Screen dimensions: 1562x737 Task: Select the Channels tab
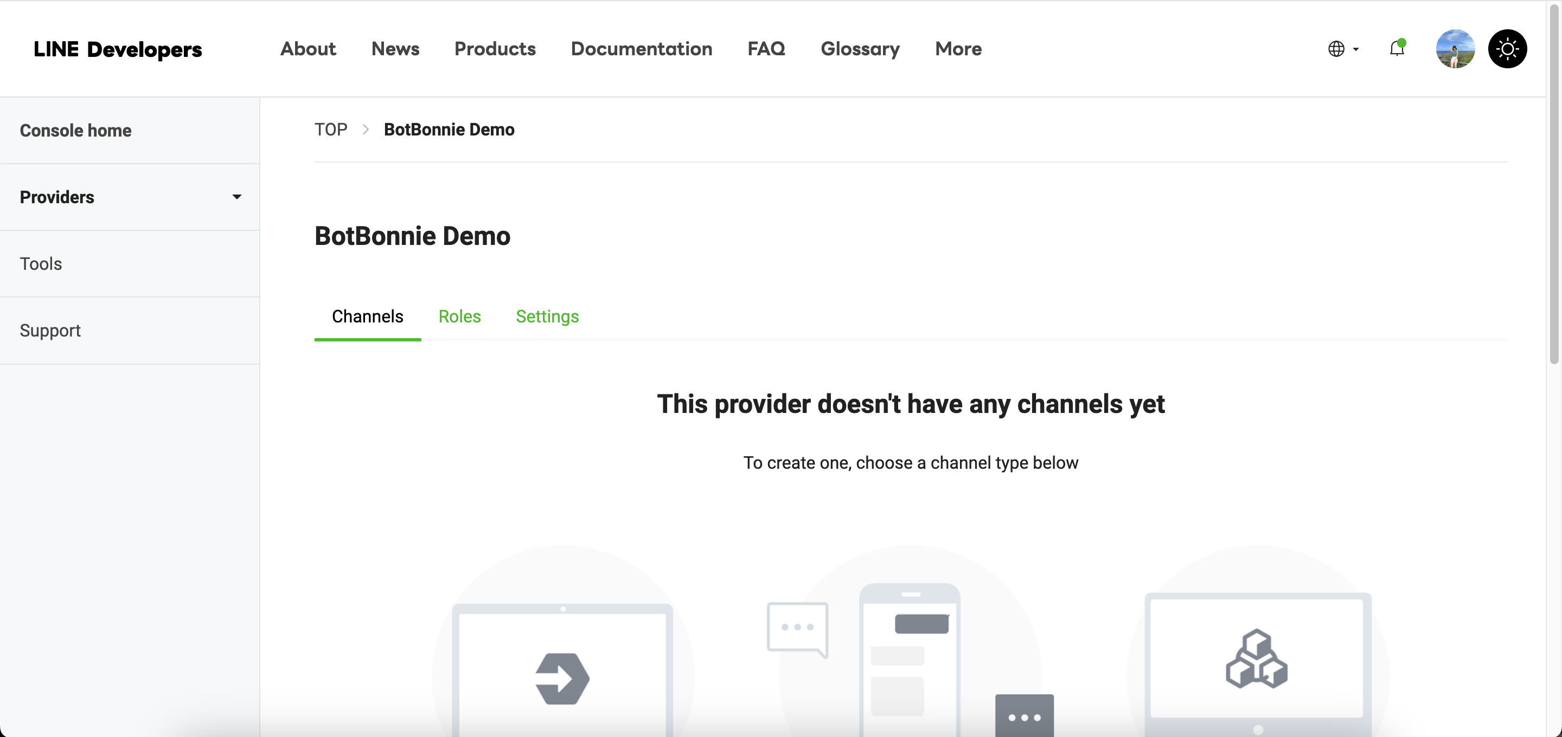(368, 316)
